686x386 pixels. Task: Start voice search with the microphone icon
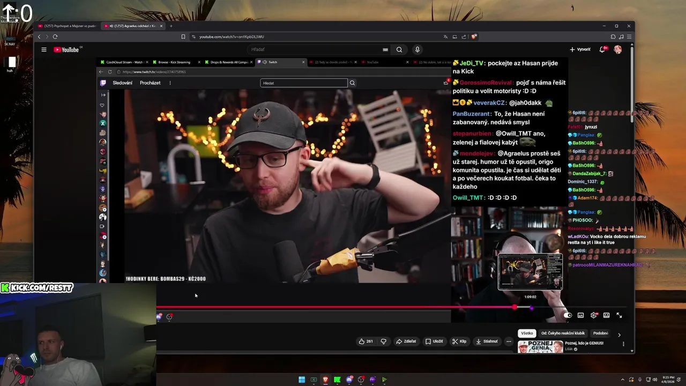pos(417,49)
